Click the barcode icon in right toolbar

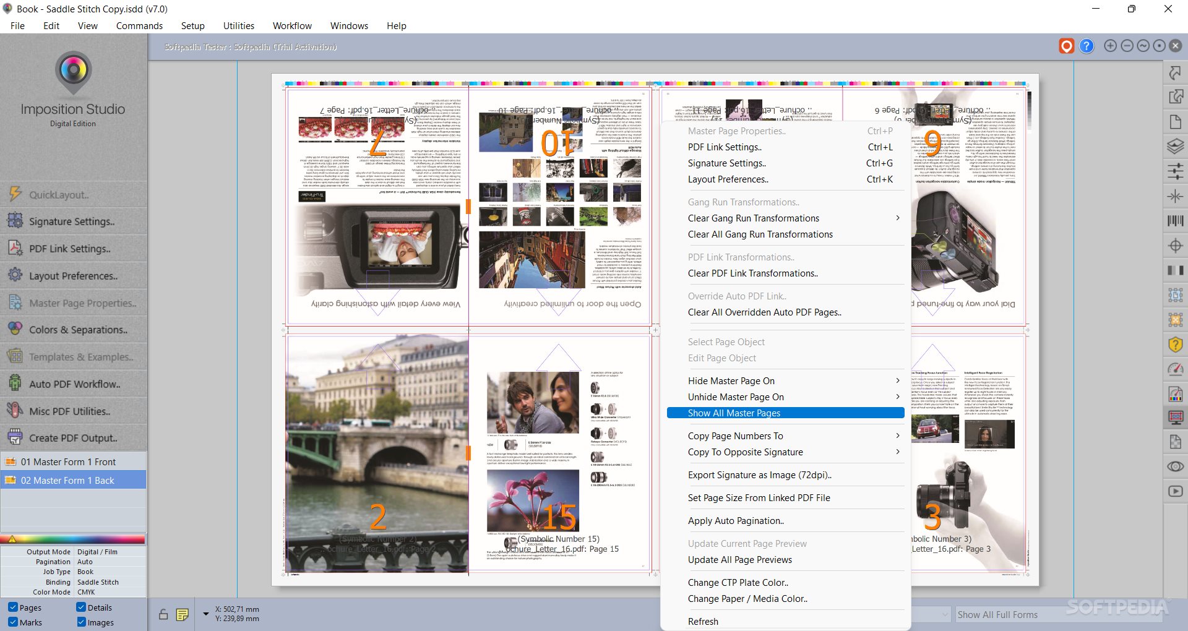1175,221
